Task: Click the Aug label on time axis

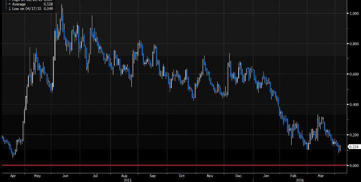Action: tap(124, 176)
